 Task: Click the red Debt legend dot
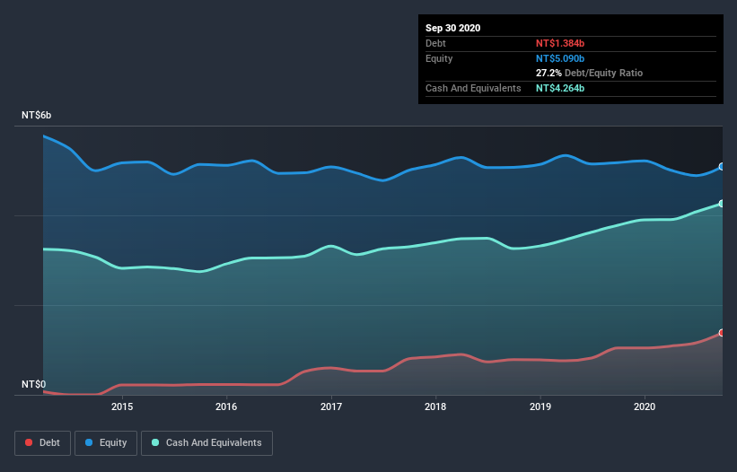[29, 442]
